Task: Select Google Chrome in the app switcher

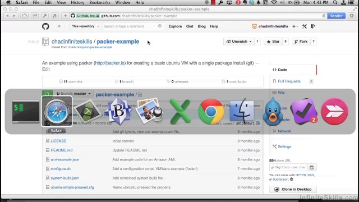Action: (x=211, y=112)
